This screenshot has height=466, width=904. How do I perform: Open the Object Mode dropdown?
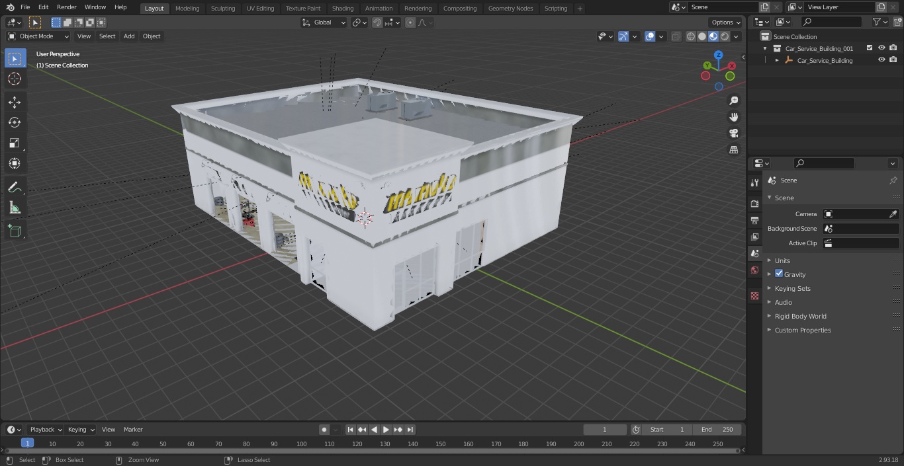[38, 36]
